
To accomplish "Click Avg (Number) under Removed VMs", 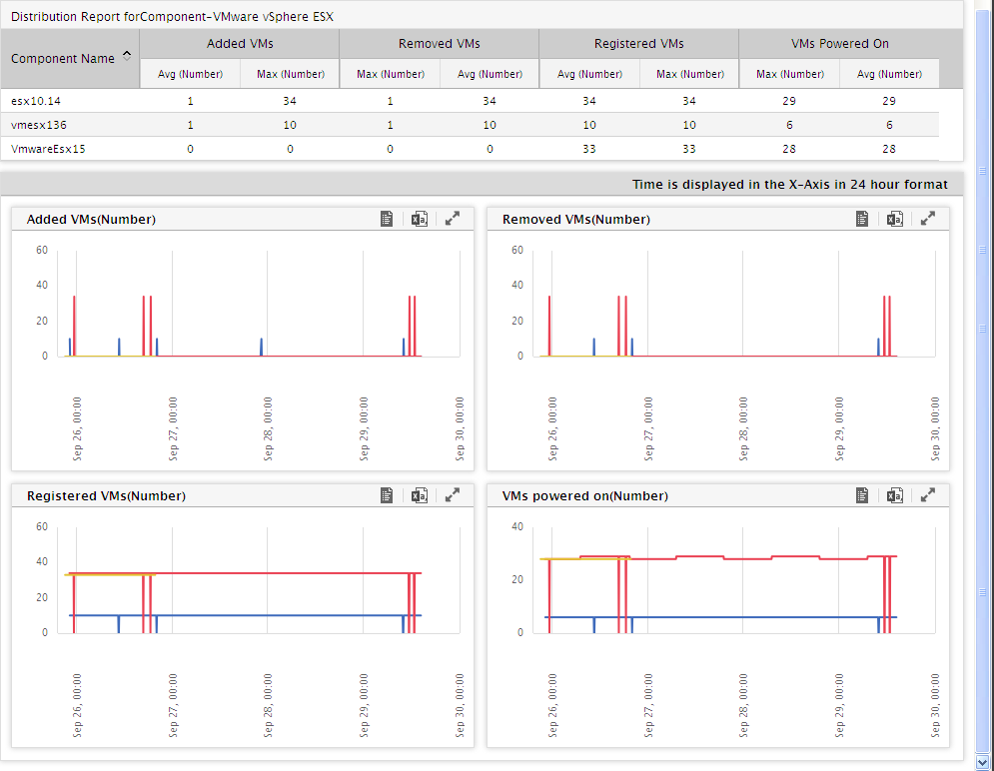I will [491, 74].
